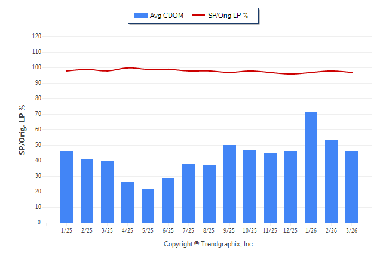The height and width of the screenshot is (259, 386).
Task: Click the blue Avg CDOM legend swatch
Action: (140, 16)
